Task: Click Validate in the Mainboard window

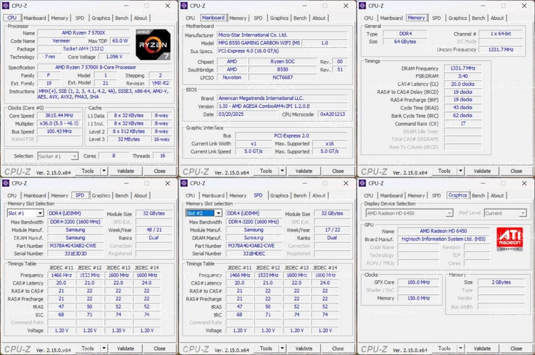Action: click(304, 171)
